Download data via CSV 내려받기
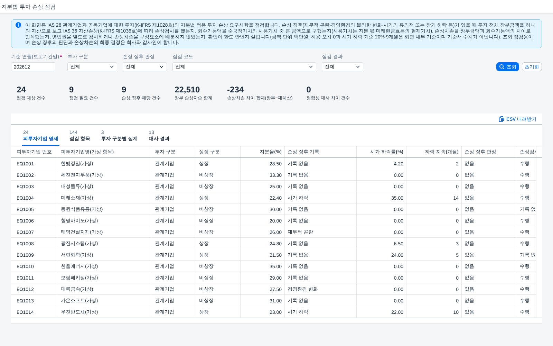553x346 pixels. coord(517,119)
